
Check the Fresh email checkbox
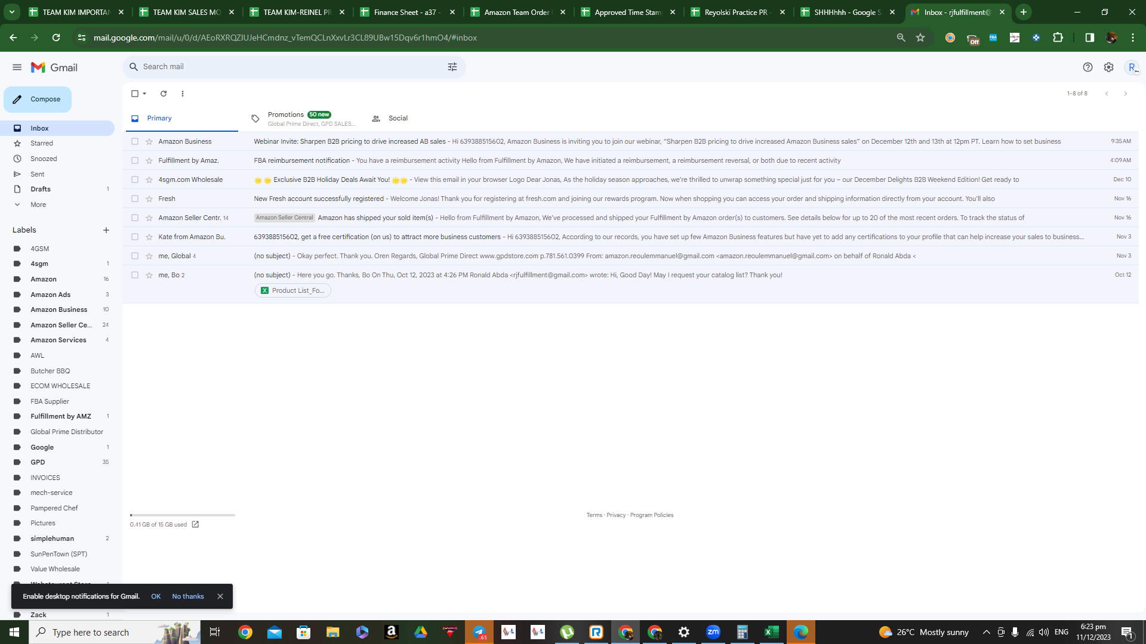[x=135, y=199]
